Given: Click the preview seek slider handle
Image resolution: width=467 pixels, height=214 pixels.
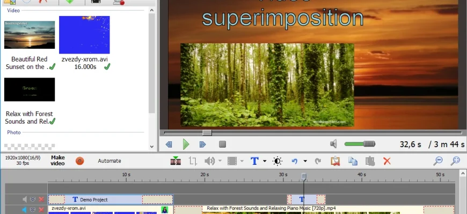Looking at the screenshot, I should [x=207, y=133].
